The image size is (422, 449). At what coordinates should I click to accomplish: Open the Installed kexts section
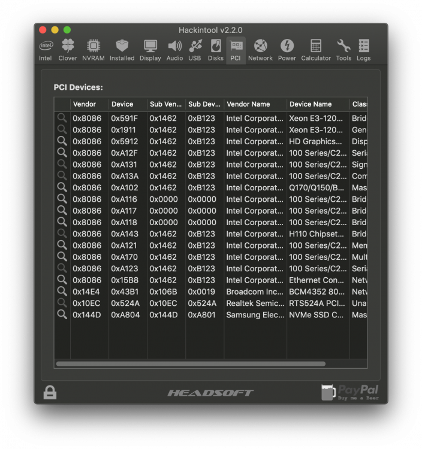coord(122,50)
